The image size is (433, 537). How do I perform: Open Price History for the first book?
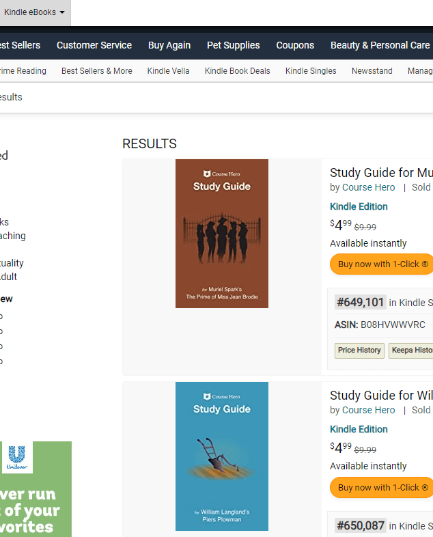tap(359, 350)
